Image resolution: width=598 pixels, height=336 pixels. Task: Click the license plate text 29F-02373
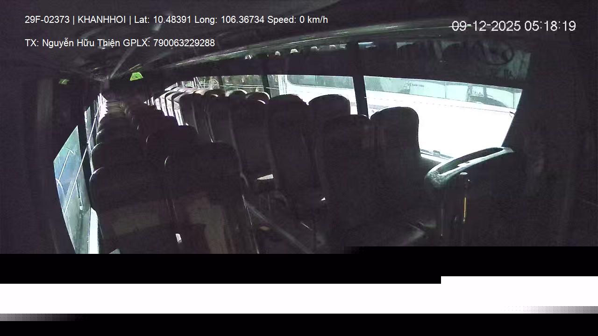(x=47, y=20)
